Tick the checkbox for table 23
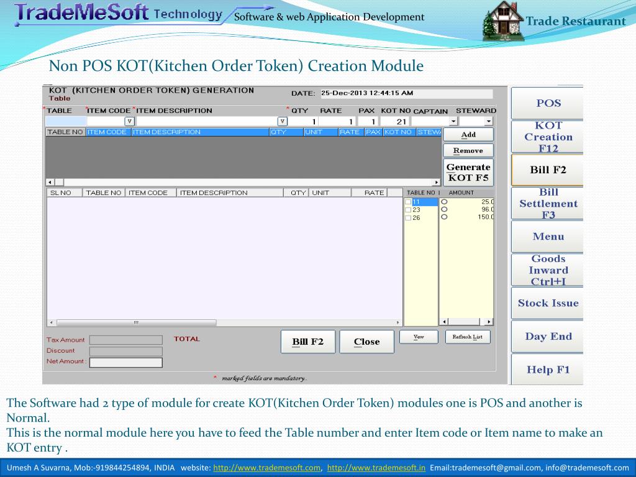This screenshot has width=636, height=477. point(408,210)
